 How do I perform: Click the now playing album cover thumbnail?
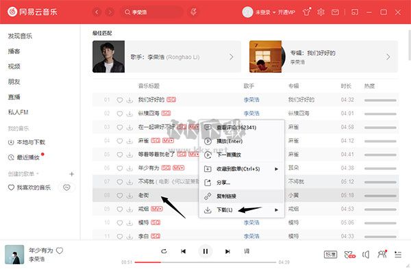point(14,255)
